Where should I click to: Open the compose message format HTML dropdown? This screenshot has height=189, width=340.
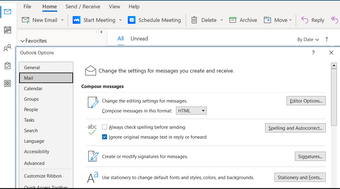(x=191, y=111)
